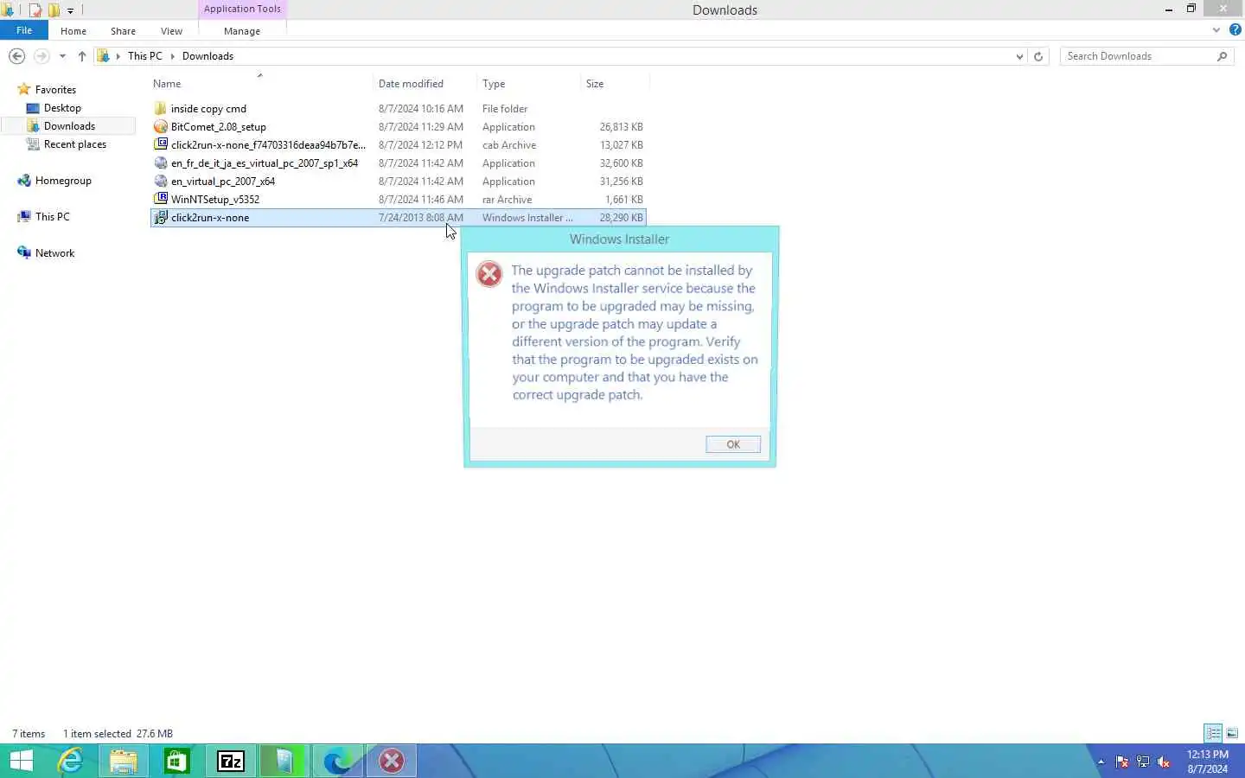This screenshot has height=778, width=1245.
Task: Sort by the Type column header
Action: click(494, 84)
